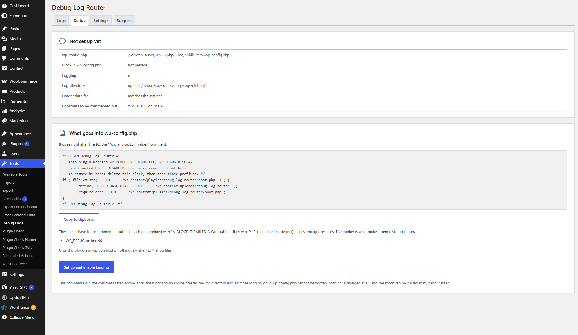This screenshot has width=578, height=335.
Task: Click Set up and enable logging
Action: [86, 267]
